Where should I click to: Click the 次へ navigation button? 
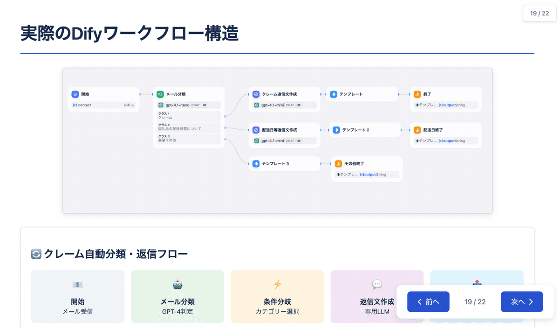[x=522, y=301]
